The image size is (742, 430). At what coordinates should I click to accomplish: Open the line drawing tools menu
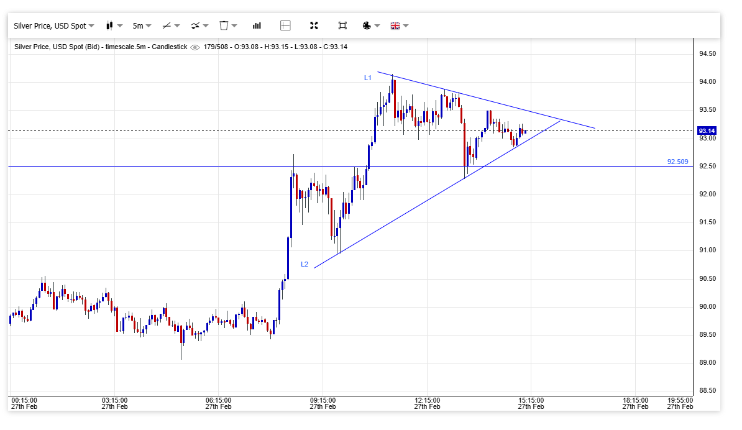[x=170, y=25]
